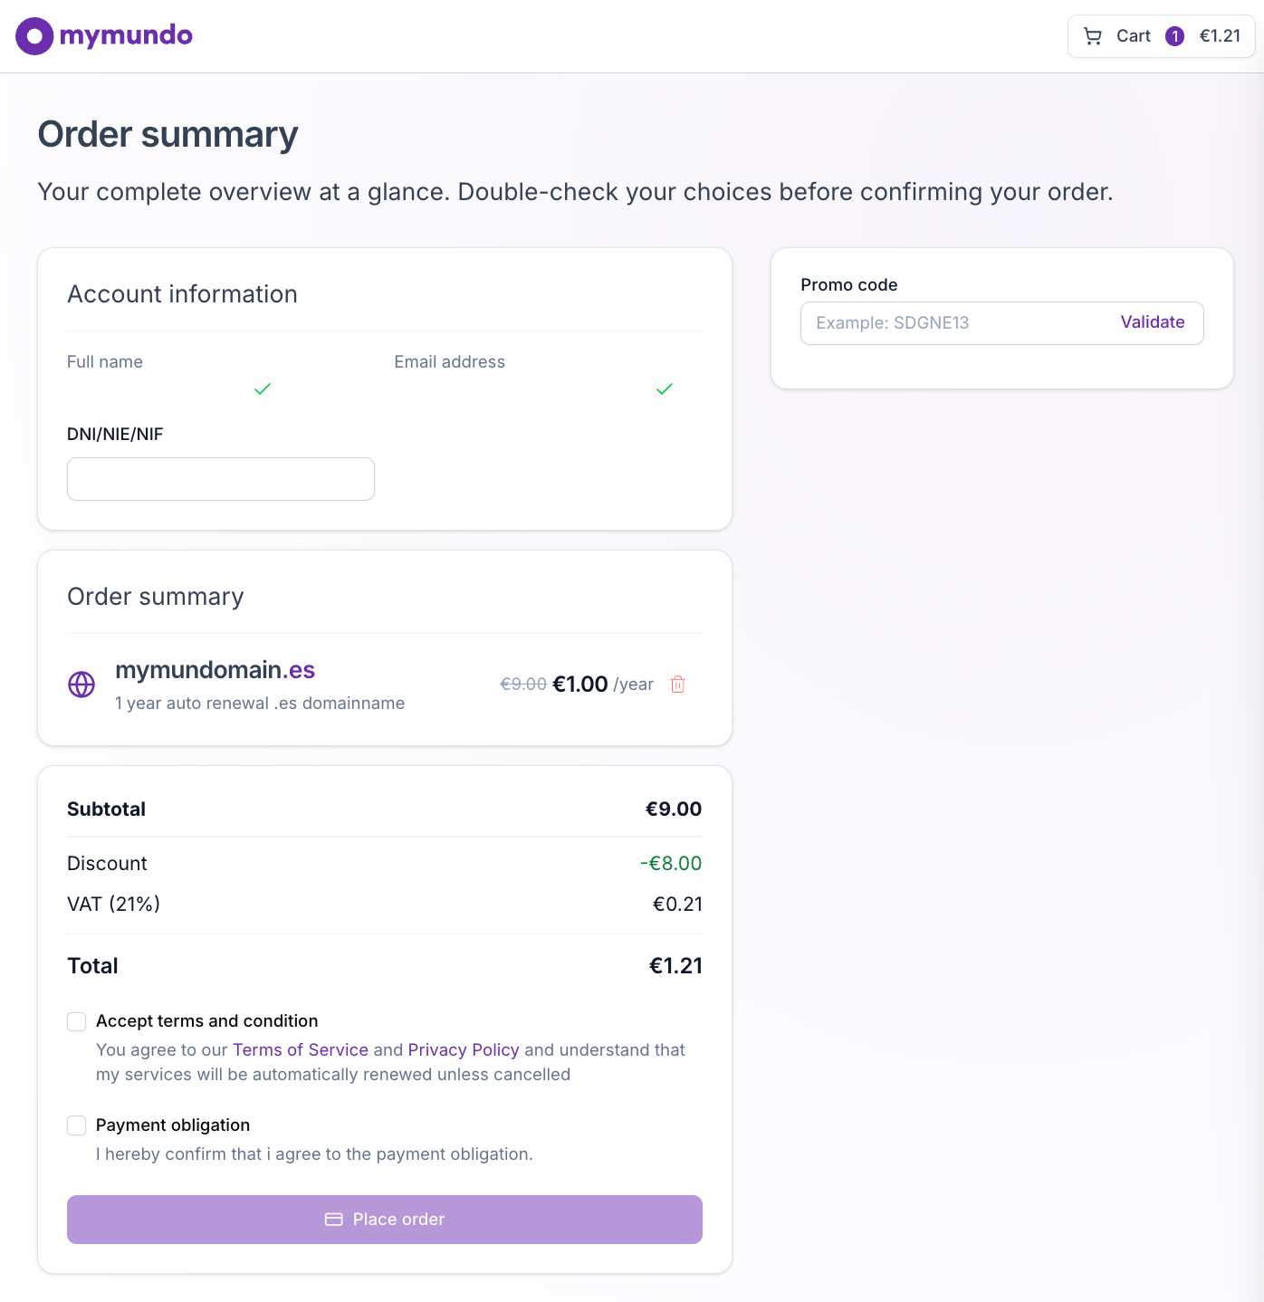Focus the DNI/NIE/NIF input field
This screenshot has width=1264, height=1302.
[221, 479]
